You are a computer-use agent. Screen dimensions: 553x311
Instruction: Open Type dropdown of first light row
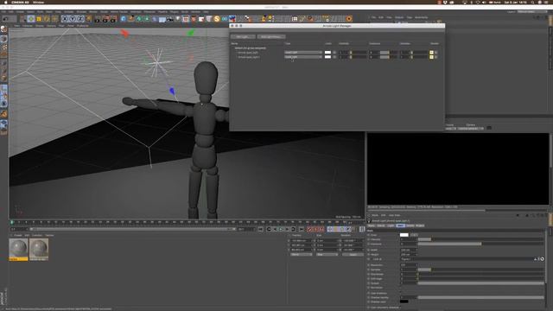(x=303, y=53)
